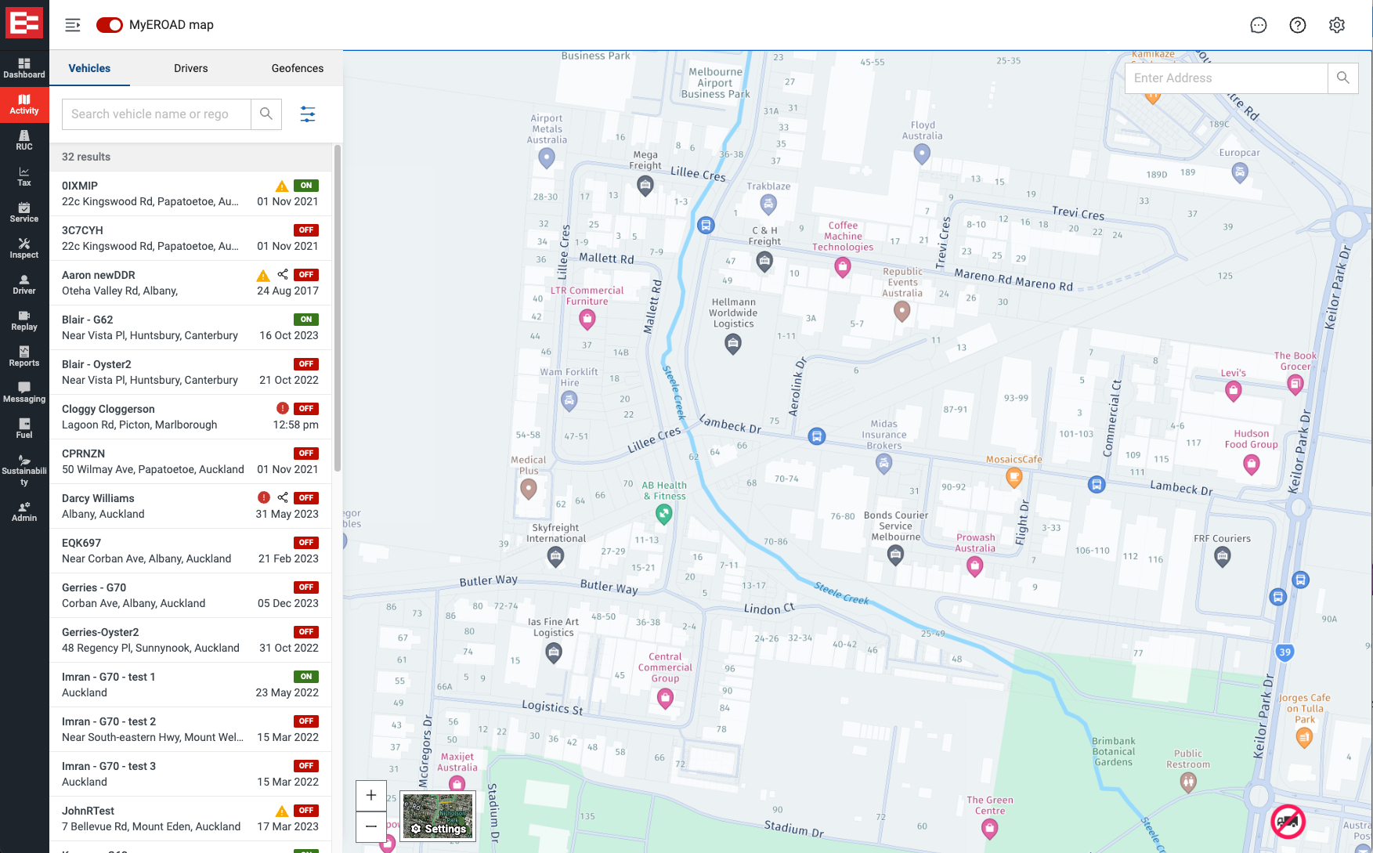Select vehicle Blair - Oyster2
This screenshot has width=1373, height=853.
pyautogui.click(x=190, y=372)
